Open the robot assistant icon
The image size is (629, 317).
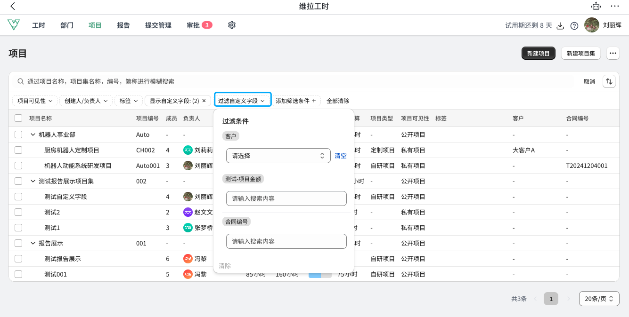click(x=596, y=6)
